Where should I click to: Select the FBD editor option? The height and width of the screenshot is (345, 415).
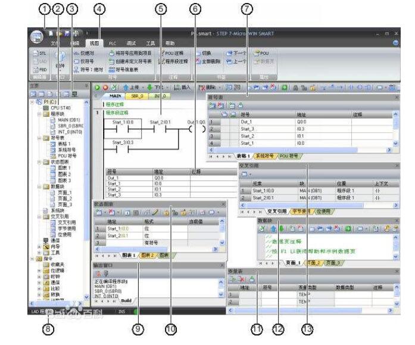(40, 70)
